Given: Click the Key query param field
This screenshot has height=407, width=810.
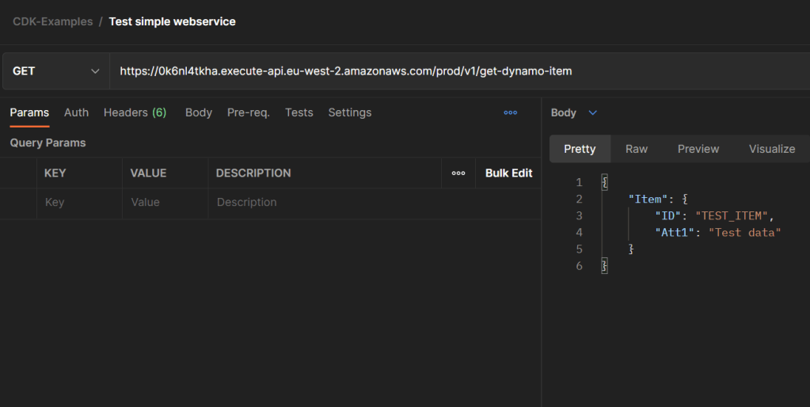Looking at the screenshot, I should (x=79, y=203).
